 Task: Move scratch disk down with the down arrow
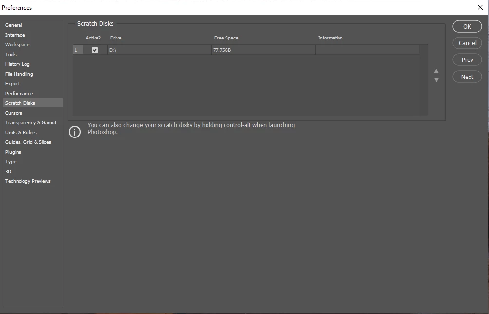[x=436, y=80]
